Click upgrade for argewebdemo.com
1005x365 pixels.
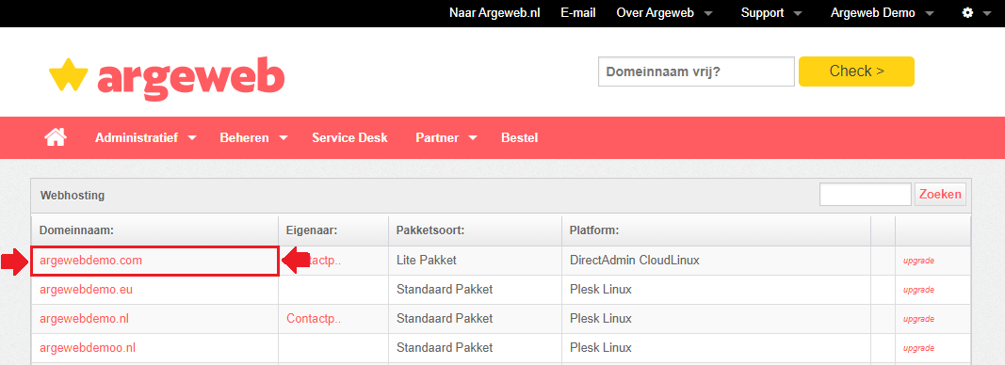tap(918, 262)
